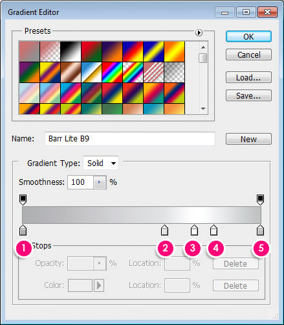Choose the copper preset swatch
The image size is (284, 325).
pos(71,72)
